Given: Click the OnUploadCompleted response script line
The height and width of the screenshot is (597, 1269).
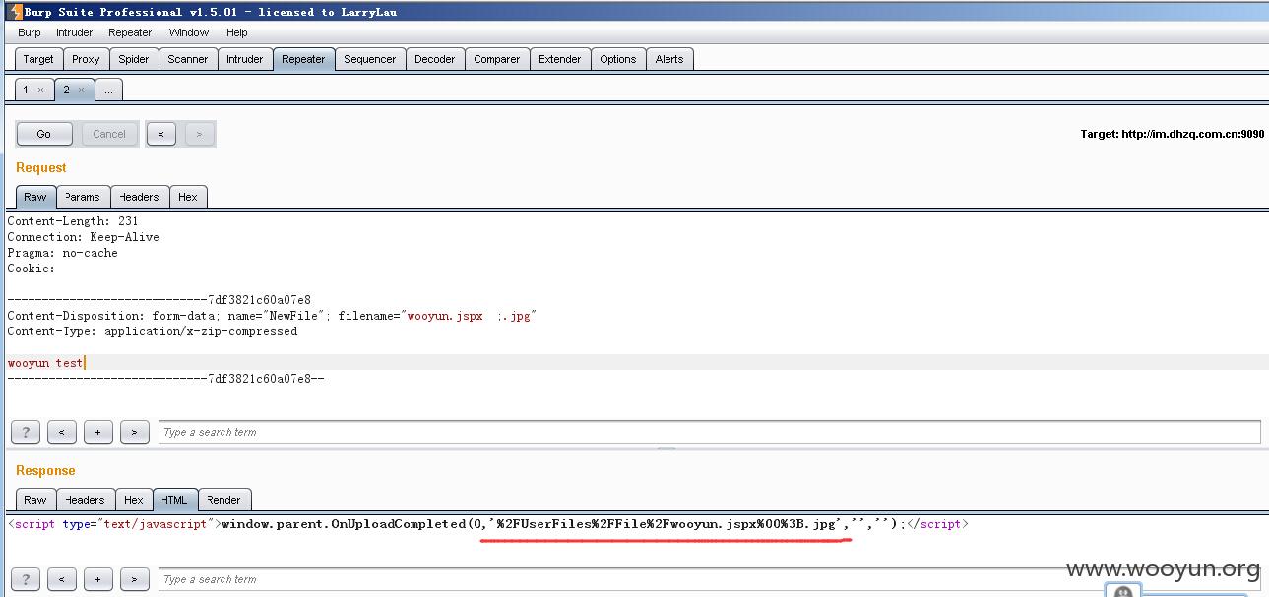Looking at the screenshot, I should (488, 524).
